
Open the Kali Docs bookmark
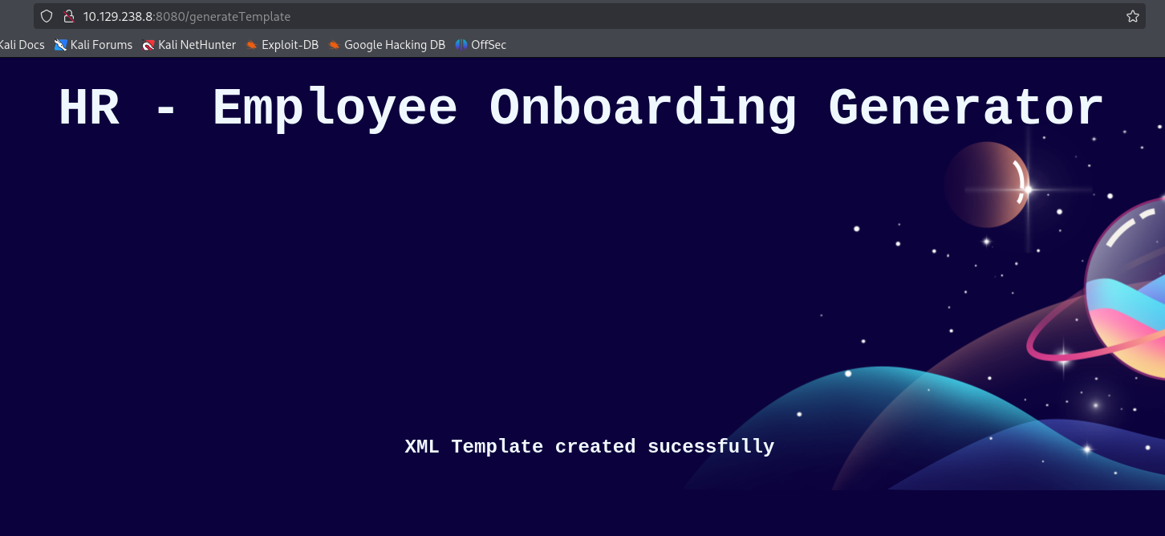(x=22, y=45)
